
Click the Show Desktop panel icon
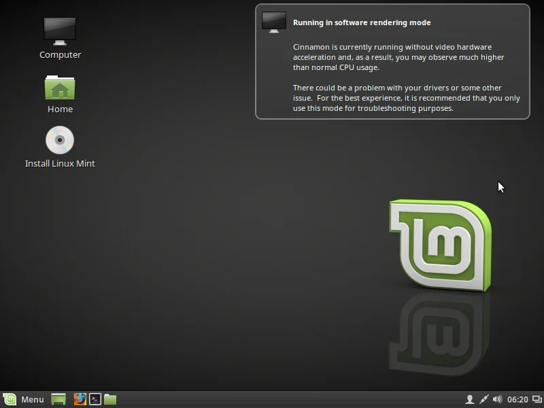[58, 399]
